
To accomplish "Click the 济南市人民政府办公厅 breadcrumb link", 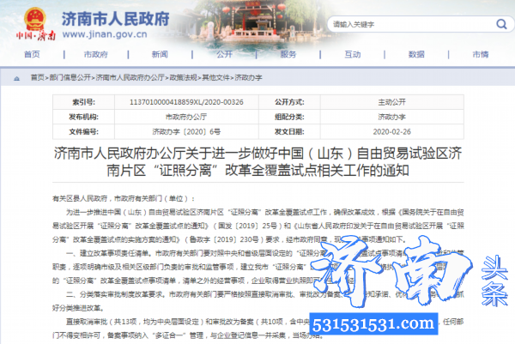I will (x=130, y=77).
